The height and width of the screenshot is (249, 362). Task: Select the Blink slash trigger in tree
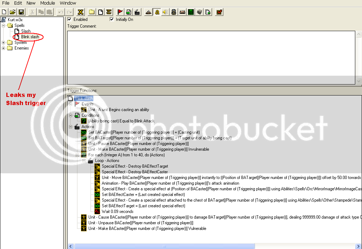(30, 37)
